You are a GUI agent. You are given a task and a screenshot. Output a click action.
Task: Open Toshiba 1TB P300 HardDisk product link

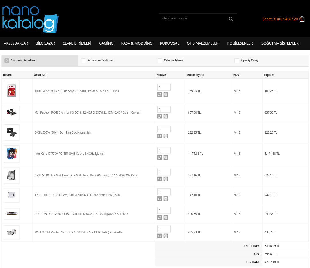tap(77, 91)
